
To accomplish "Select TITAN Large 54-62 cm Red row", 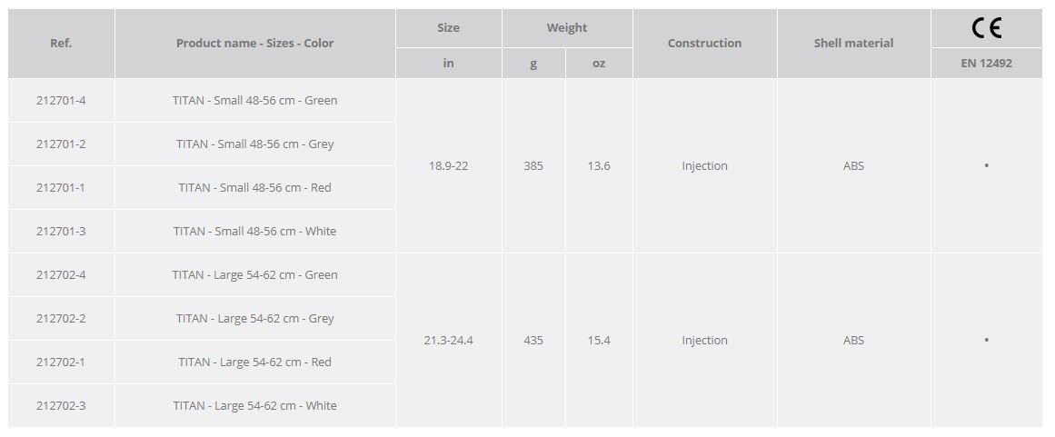I will 254,362.
